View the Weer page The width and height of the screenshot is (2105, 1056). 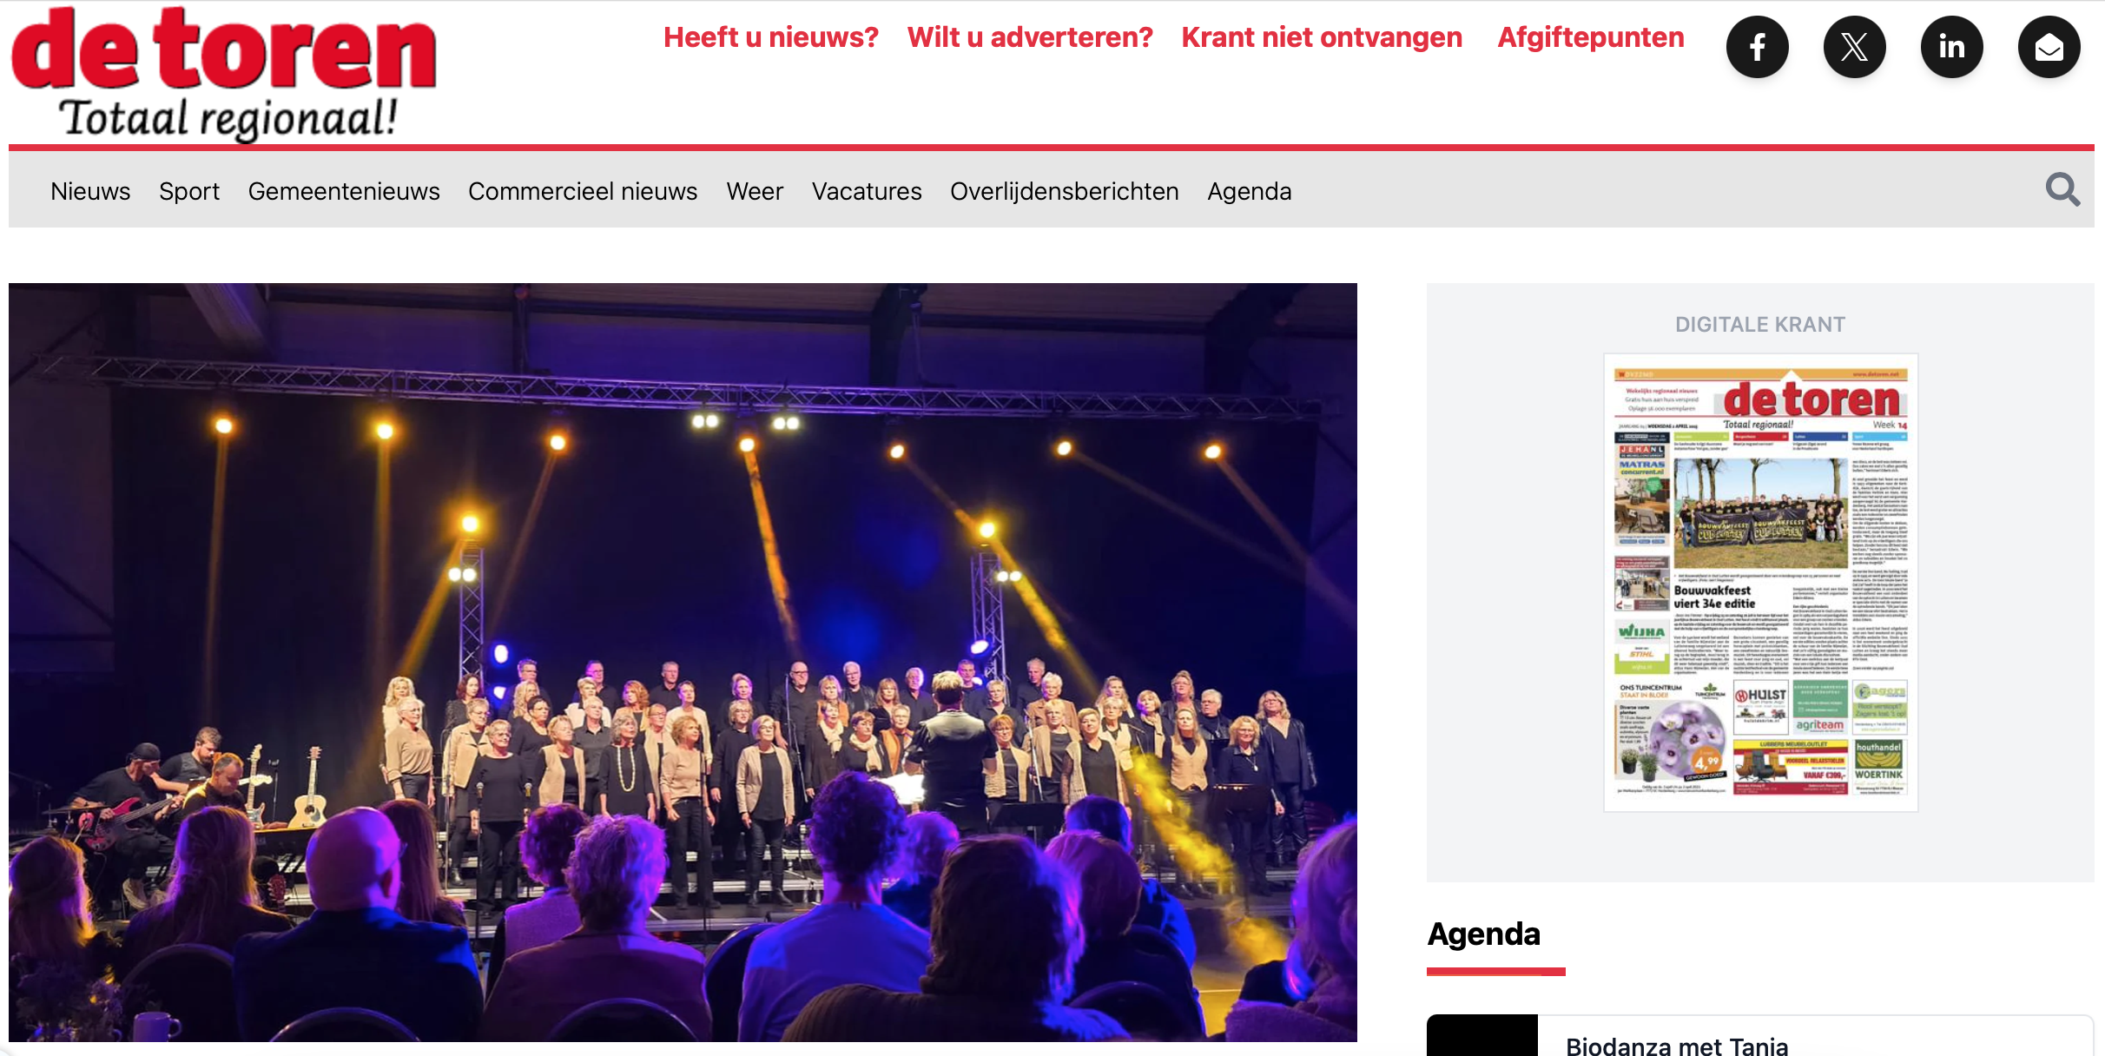pos(755,191)
